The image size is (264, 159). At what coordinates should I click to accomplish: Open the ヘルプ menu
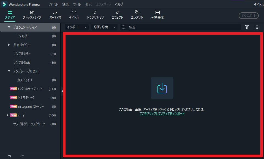pos(119,4)
